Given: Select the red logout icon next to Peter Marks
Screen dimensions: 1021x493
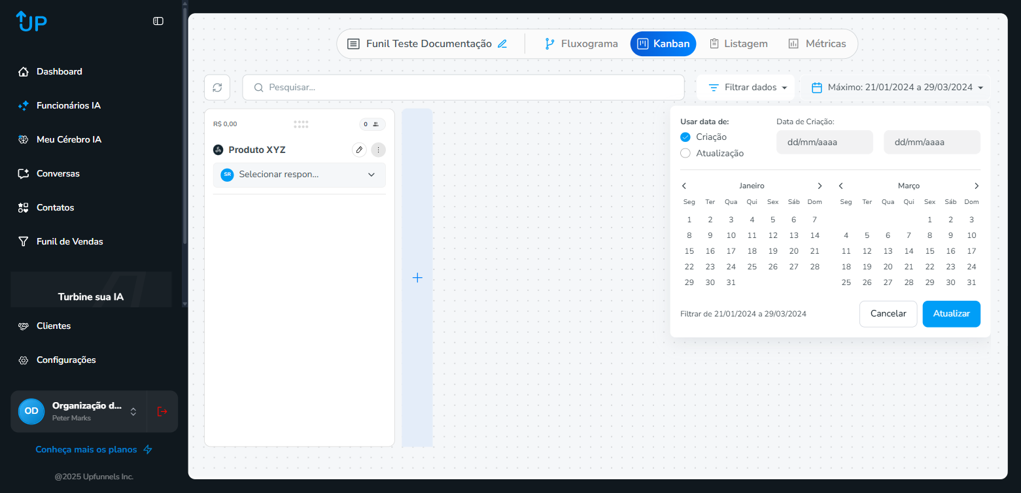Looking at the screenshot, I should coord(162,411).
